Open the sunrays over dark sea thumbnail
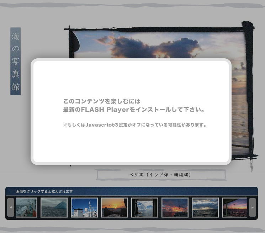This screenshot has height=233, width=265. click(205, 207)
